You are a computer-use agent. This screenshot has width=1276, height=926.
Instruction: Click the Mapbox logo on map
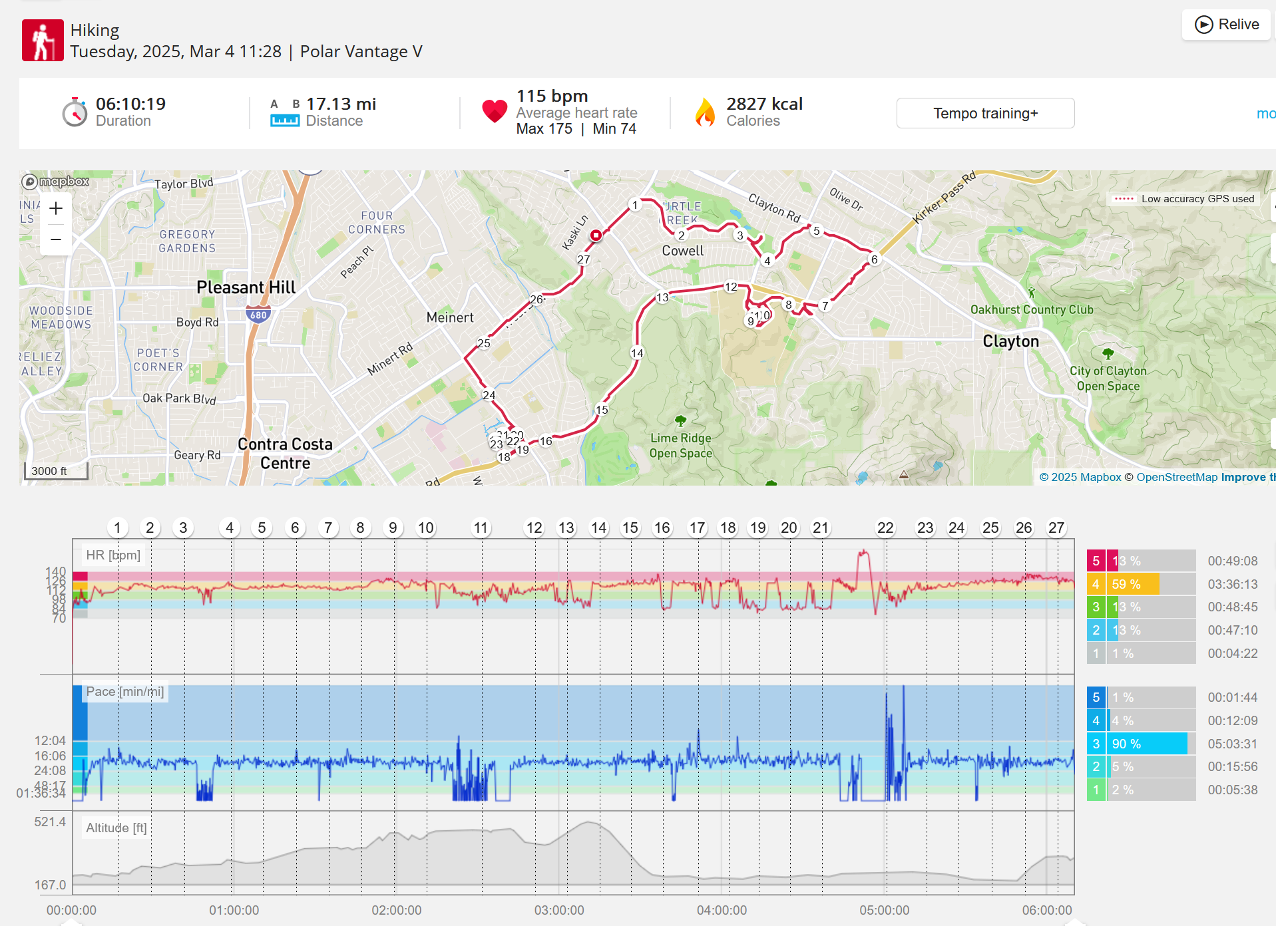point(55,181)
